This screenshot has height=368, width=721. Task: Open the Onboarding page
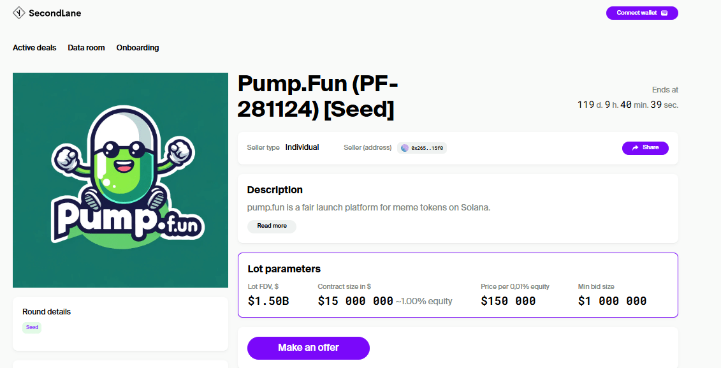pos(138,48)
